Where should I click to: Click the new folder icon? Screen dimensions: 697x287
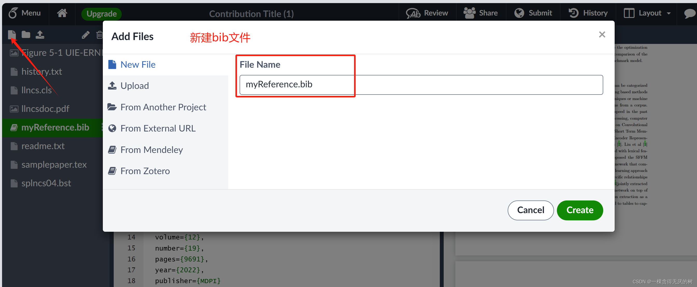(x=26, y=35)
